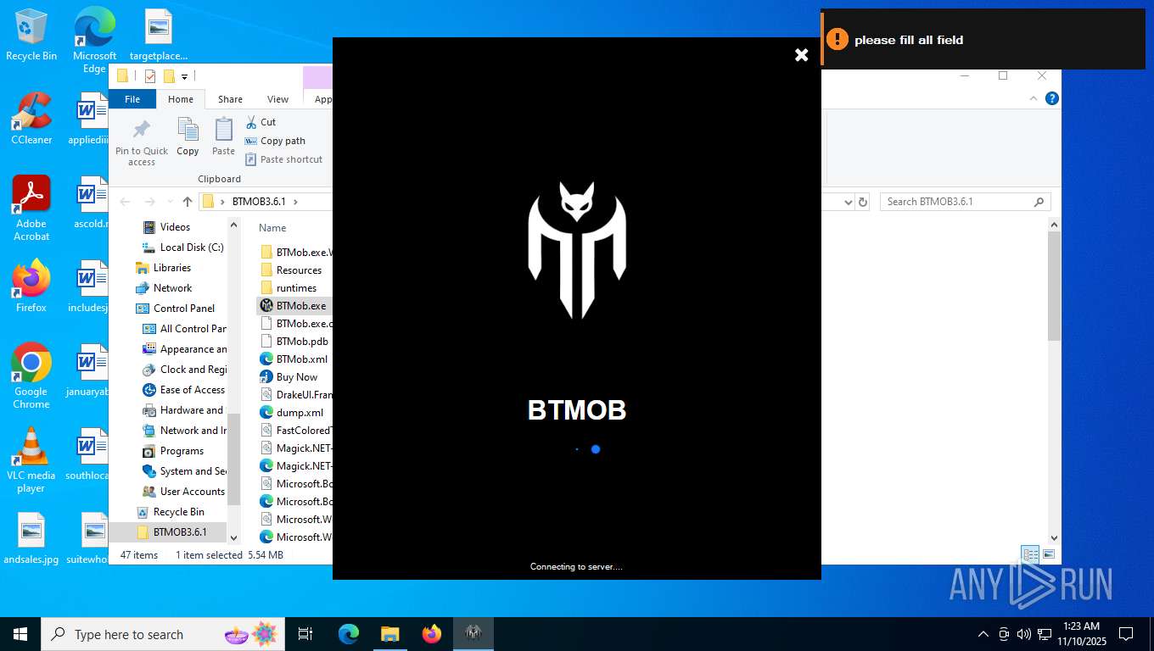
Task: Open the CCleaner desktop shortcut
Action: [31, 118]
